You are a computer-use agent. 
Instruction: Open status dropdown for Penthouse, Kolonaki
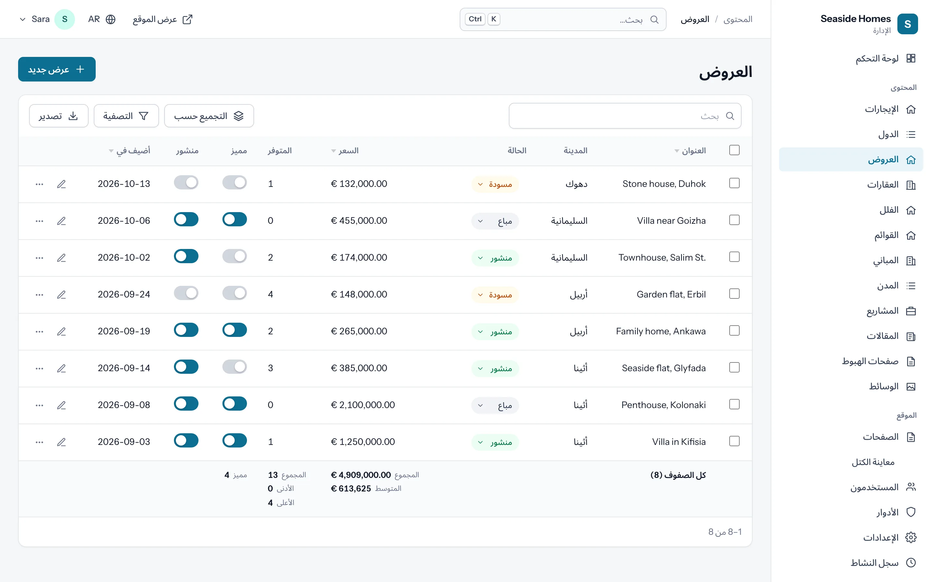[x=495, y=405]
